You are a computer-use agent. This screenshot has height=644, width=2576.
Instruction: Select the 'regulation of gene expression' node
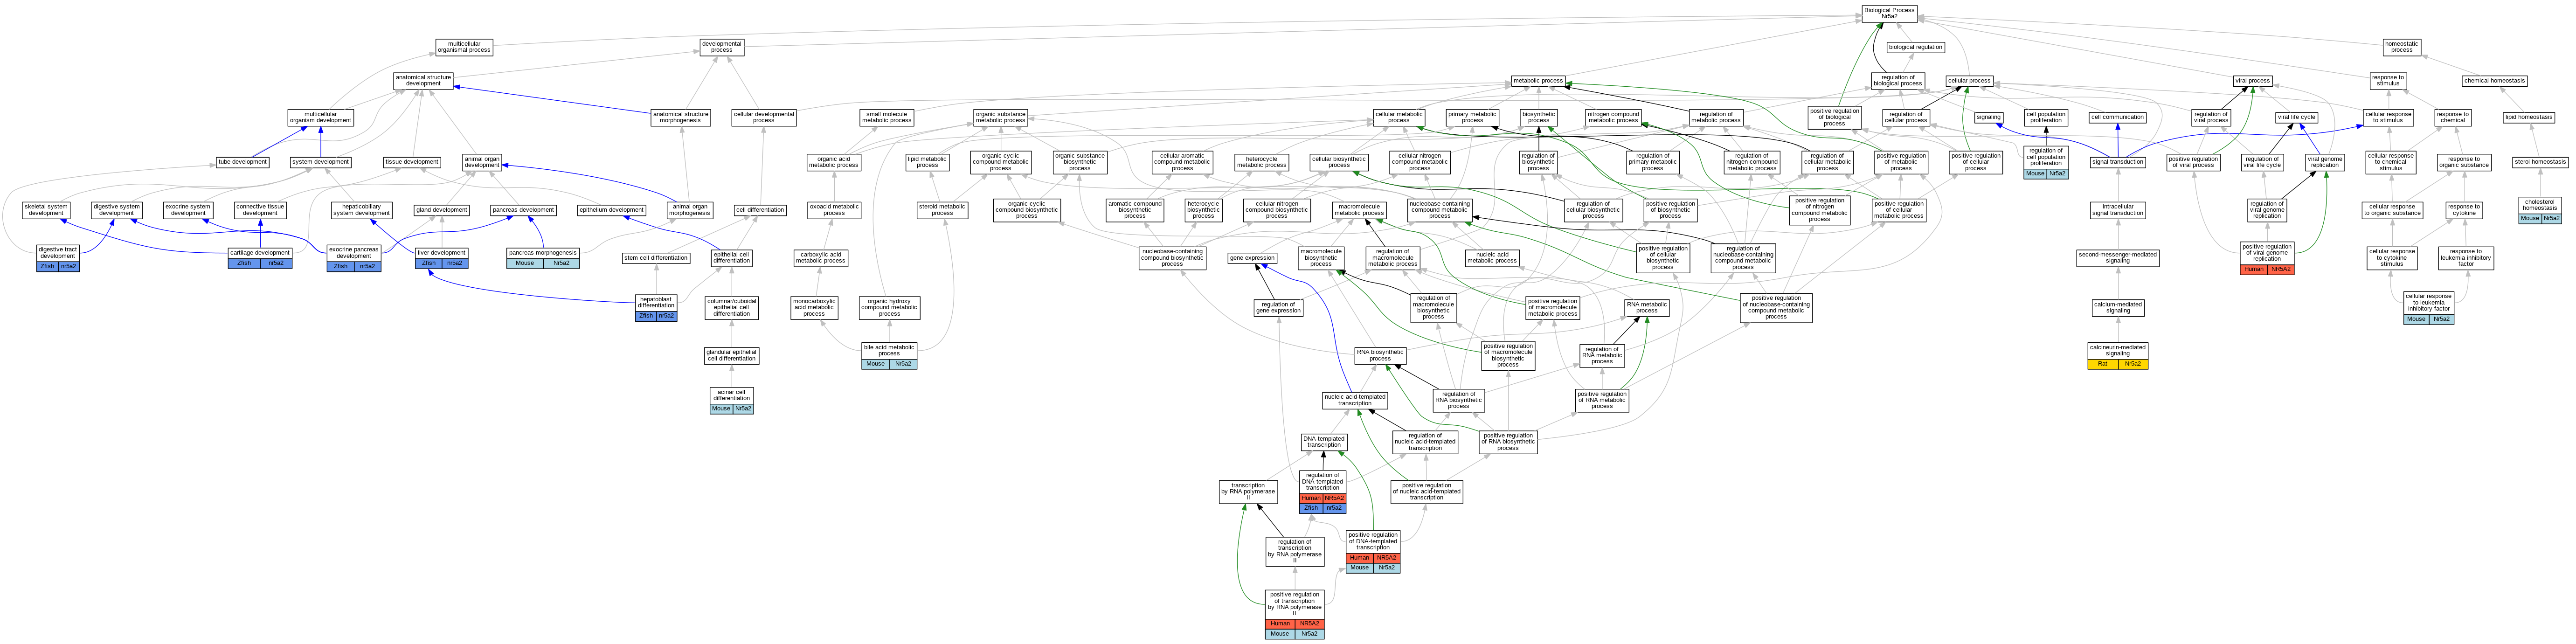pyautogui.click(x=1278, y=308)
